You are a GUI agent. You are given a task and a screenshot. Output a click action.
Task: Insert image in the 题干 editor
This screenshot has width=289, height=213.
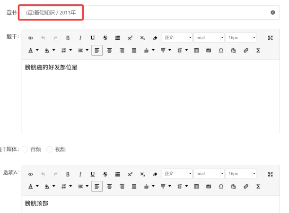tap(209, 50)
